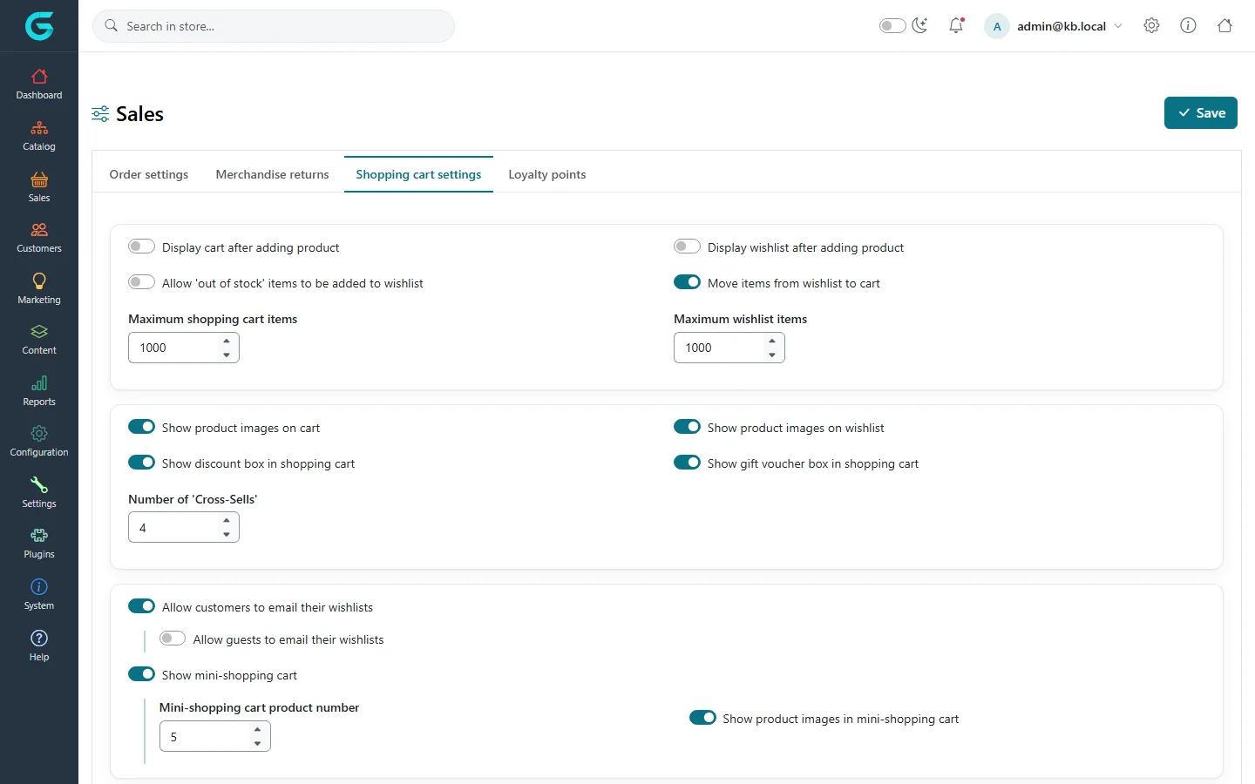Image resolution: width=1255 pixels, height=784 pixels.
Task: Click the Search in store field
Action: 274,26
